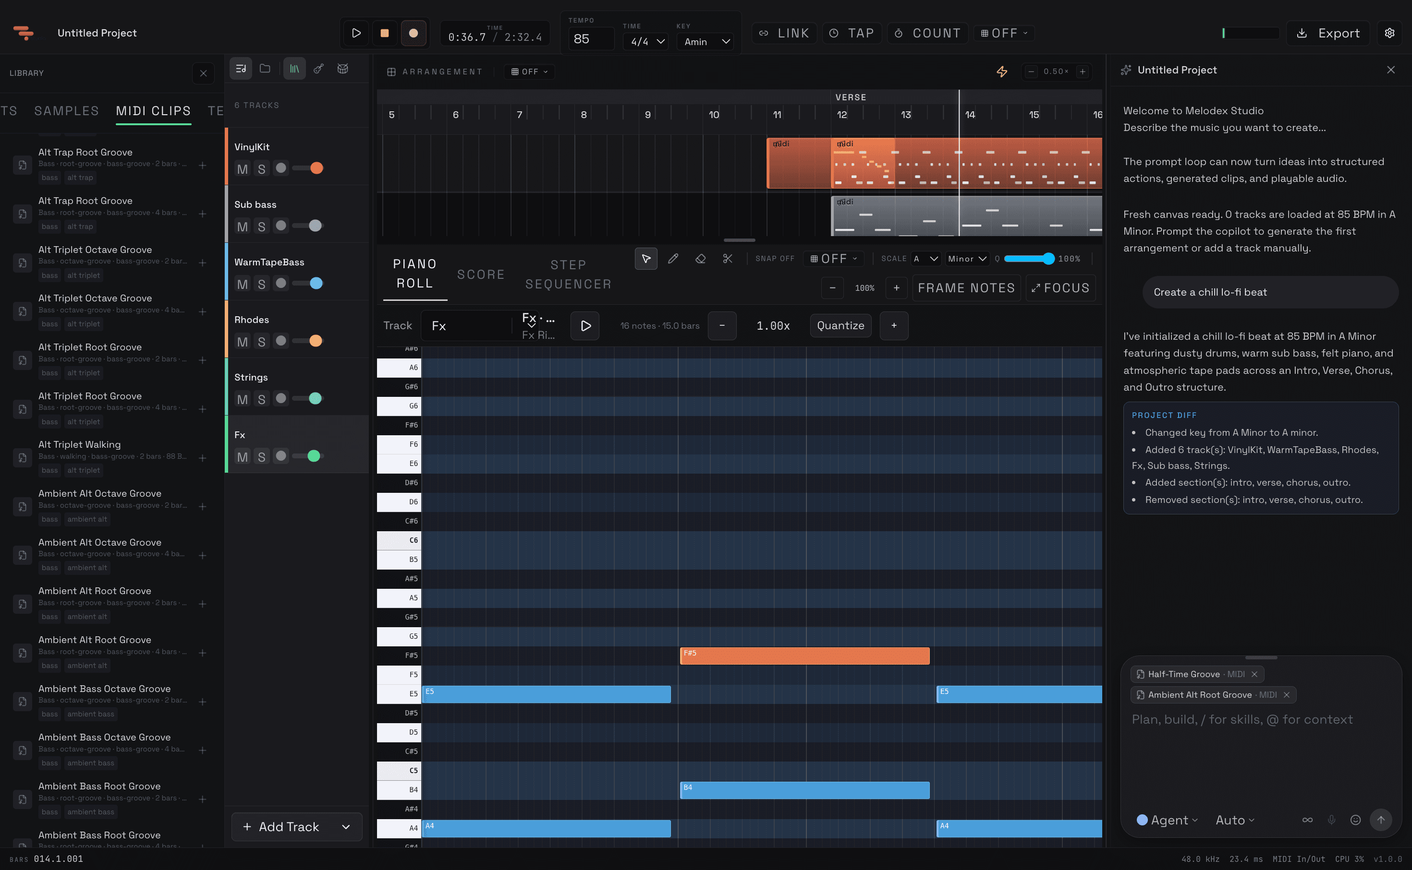Viewport: 1412px width, 870px height.
Task: Click the TAP tempo button
Action: coord(852,34)
